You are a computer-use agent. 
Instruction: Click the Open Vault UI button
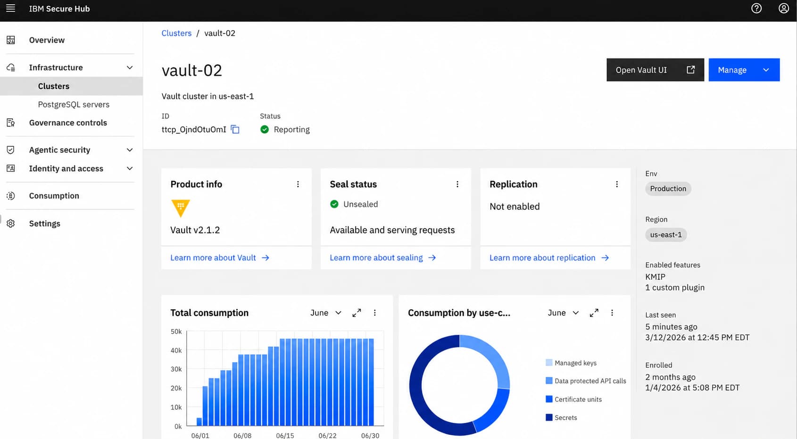(x=655, y=70)
